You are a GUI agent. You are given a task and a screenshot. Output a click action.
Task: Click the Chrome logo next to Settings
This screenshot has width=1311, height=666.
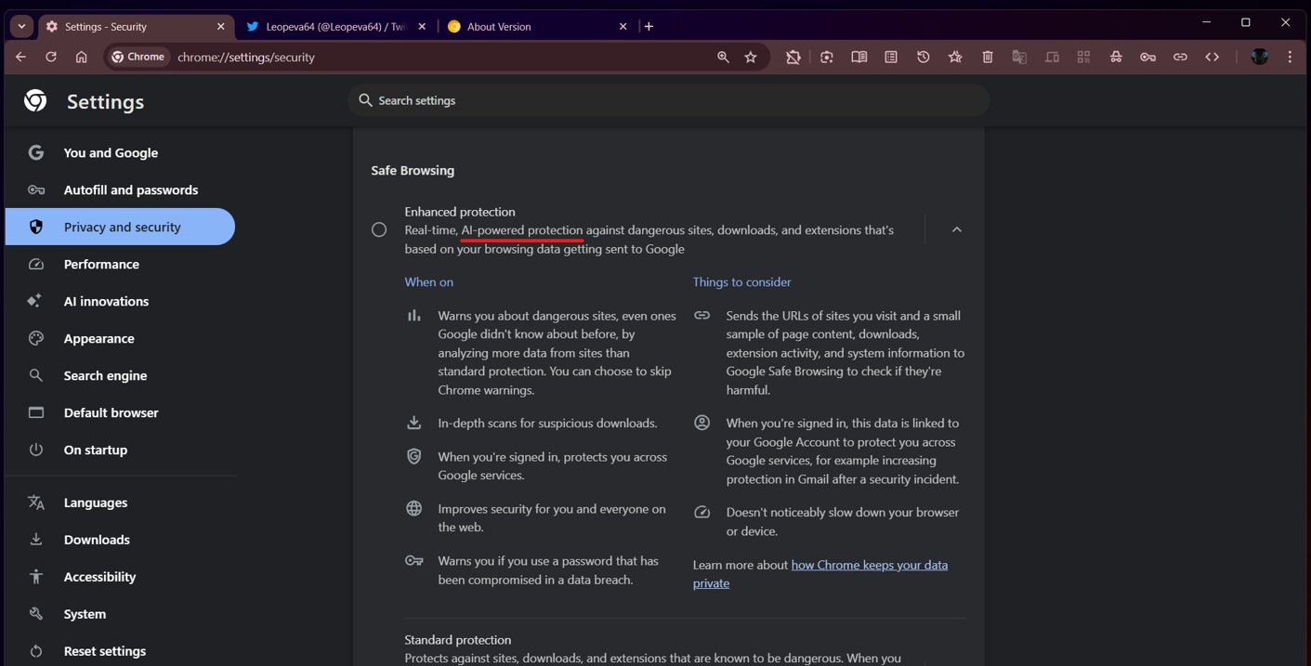click(x=35, y=100)
